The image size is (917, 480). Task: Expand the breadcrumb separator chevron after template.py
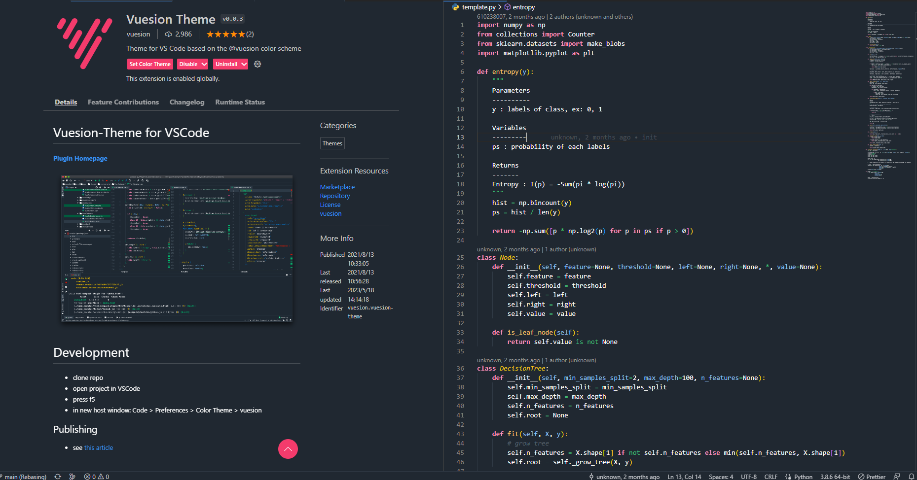tap(500, 7)
